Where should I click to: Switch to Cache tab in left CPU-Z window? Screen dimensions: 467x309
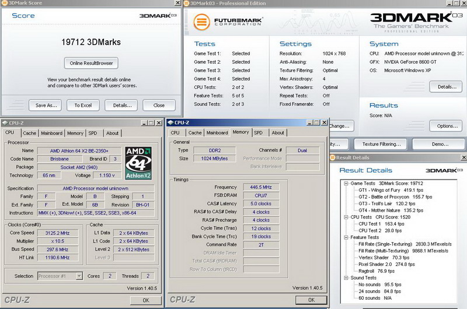pyautogui.click(x=30, y=134)
